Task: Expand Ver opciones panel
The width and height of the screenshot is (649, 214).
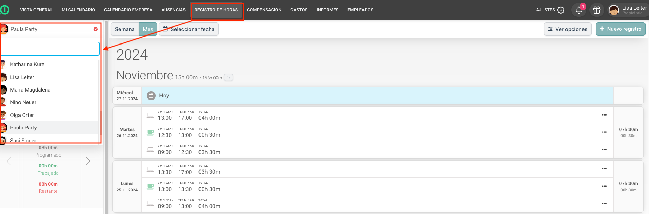Action: coord(568,29)
